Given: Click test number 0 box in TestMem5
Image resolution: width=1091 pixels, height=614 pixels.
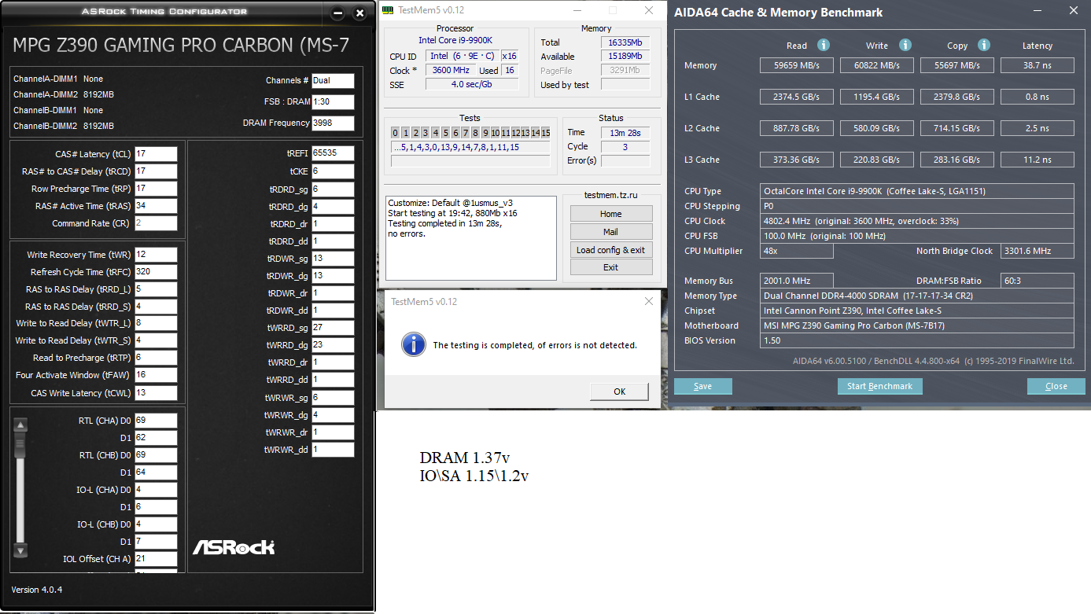Looking at the screenshot, I should coord(396,132).
